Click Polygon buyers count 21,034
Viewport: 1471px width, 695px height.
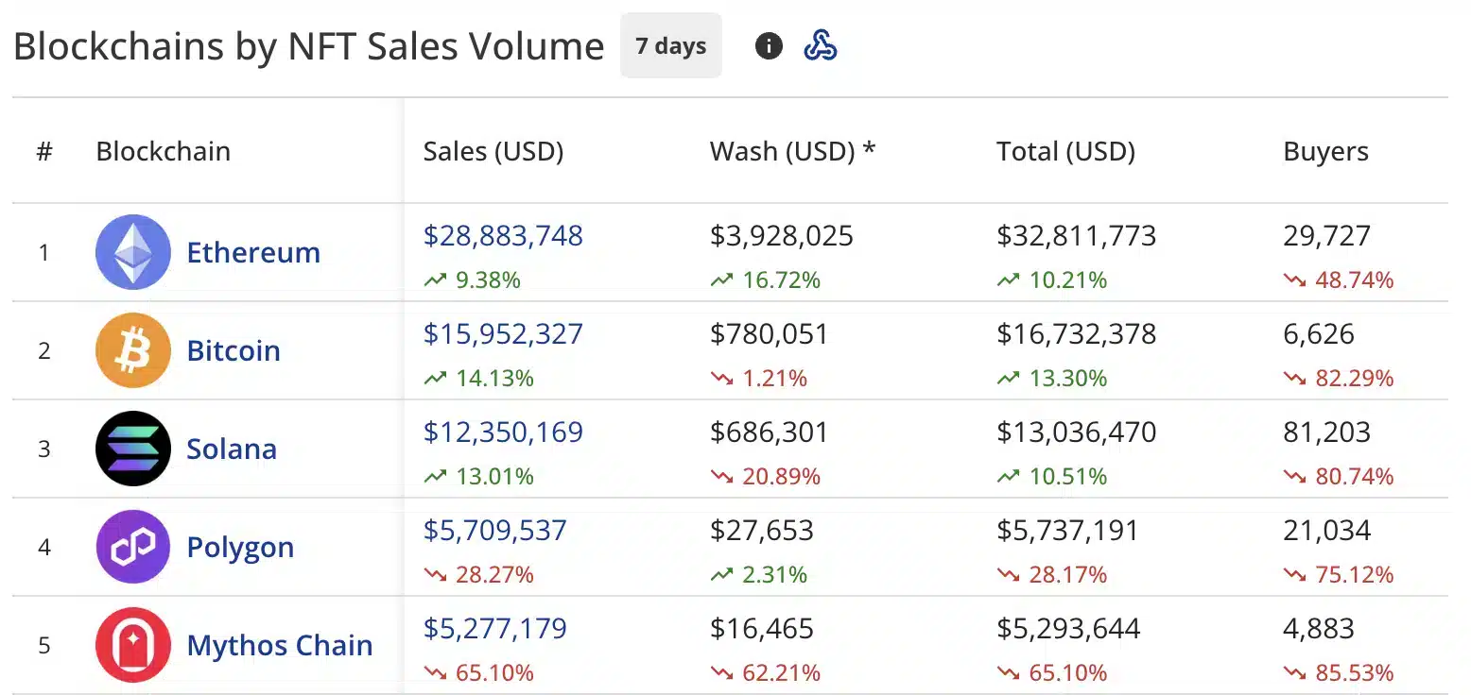pyautogui.click(x=1327, y=530)
